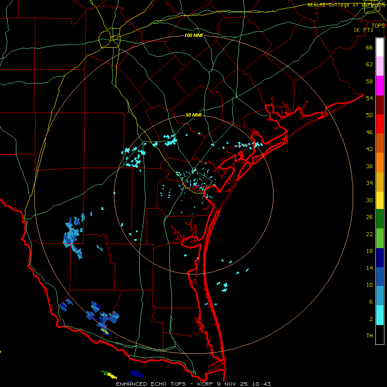Pick the bright red legend swatch
Image resolution: width=387 pixels, height=387 pixels.
[380, 124]
